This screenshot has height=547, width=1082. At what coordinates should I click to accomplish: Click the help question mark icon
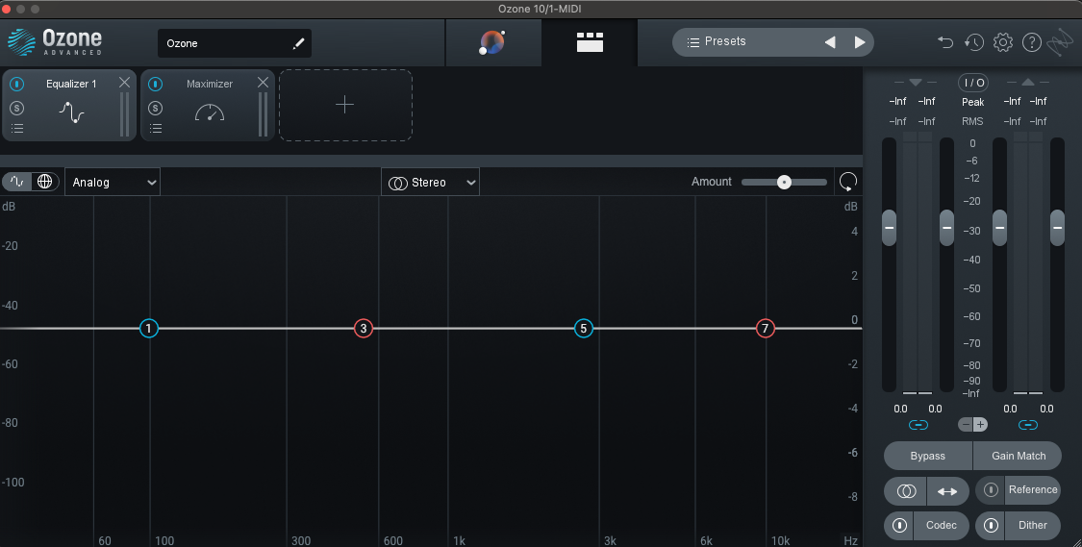point(1032,42)
